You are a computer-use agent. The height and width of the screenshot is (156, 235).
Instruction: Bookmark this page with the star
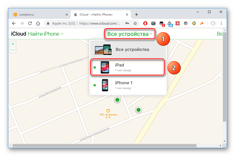pos(135,23)
